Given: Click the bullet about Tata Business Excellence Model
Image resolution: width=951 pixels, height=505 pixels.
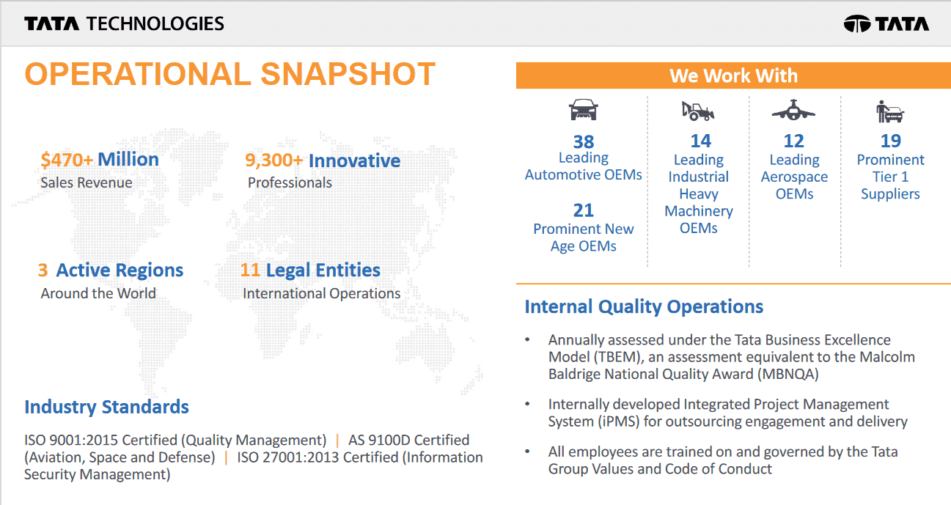Looking at the screenshot, I should tap(732, 357).
